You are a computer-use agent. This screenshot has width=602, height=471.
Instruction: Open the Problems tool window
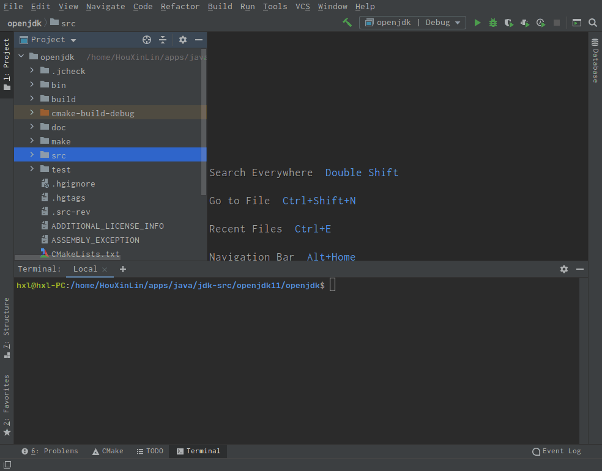pos(50,451)
